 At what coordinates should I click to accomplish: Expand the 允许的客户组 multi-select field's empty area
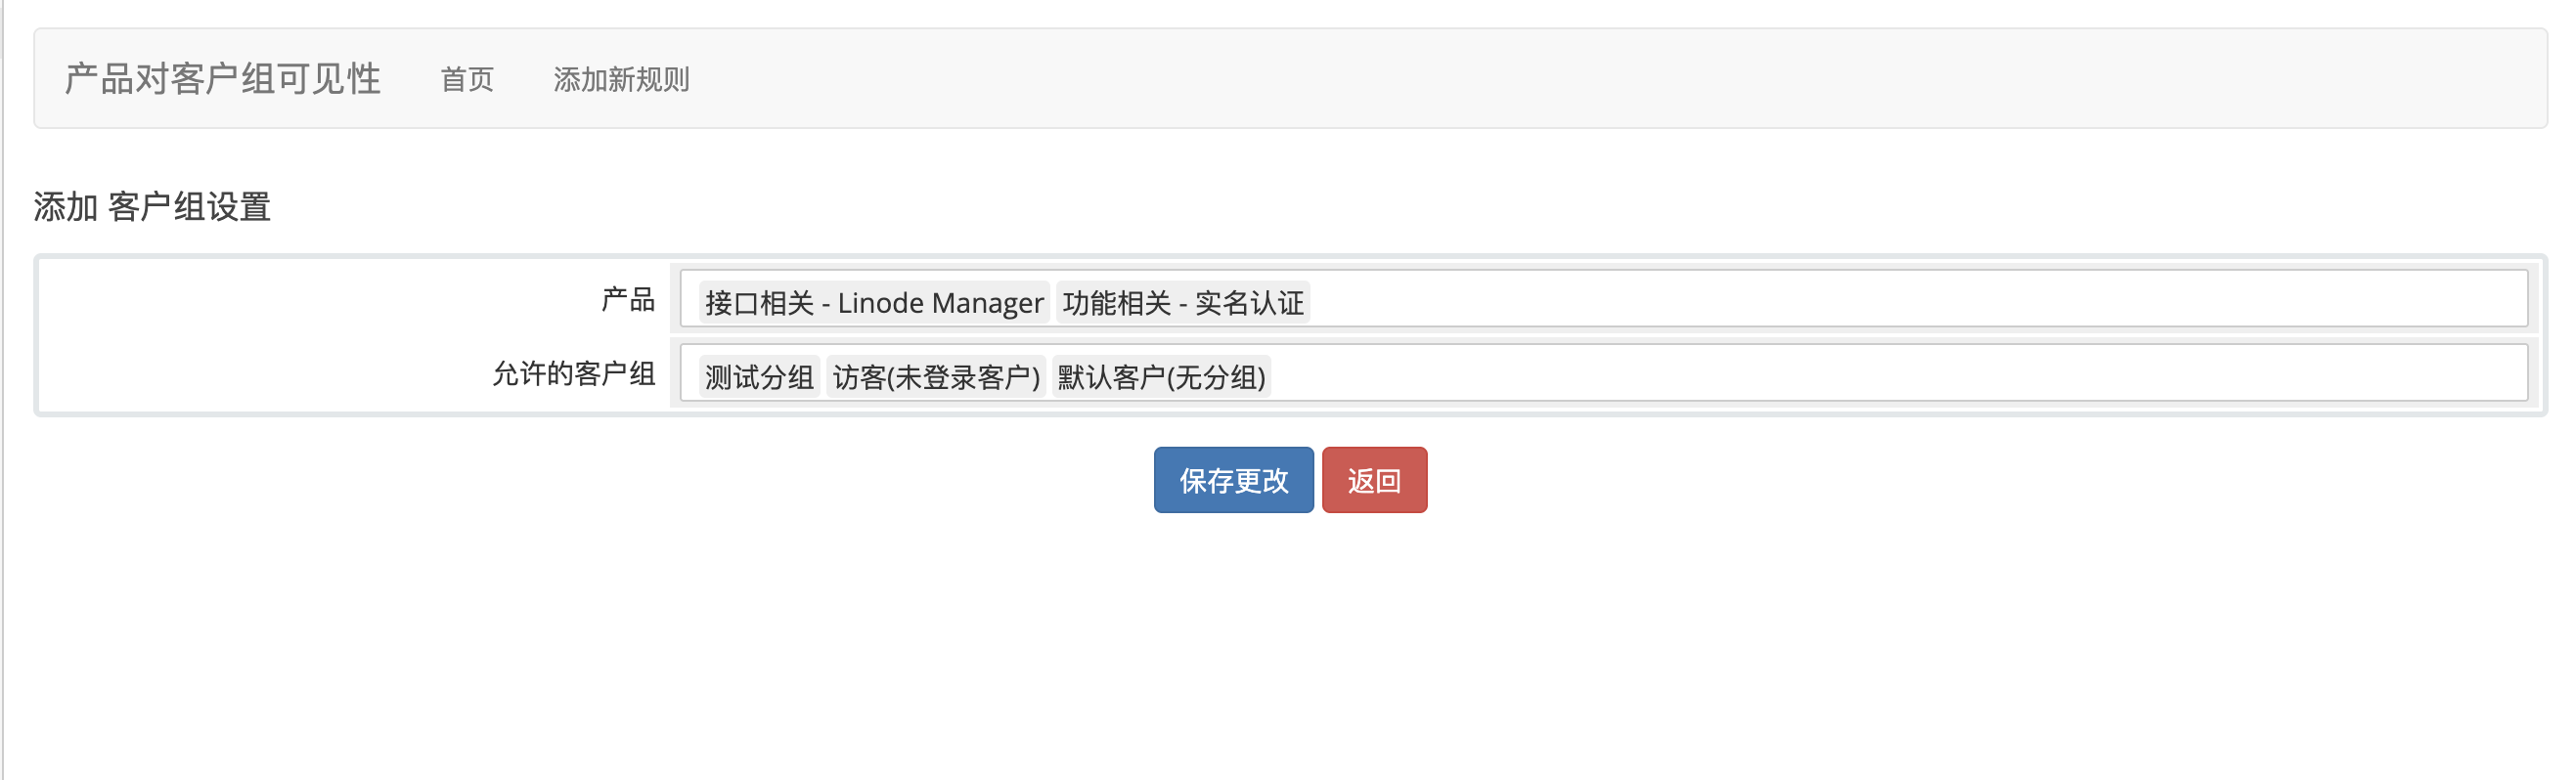(x=1900, y=374)
